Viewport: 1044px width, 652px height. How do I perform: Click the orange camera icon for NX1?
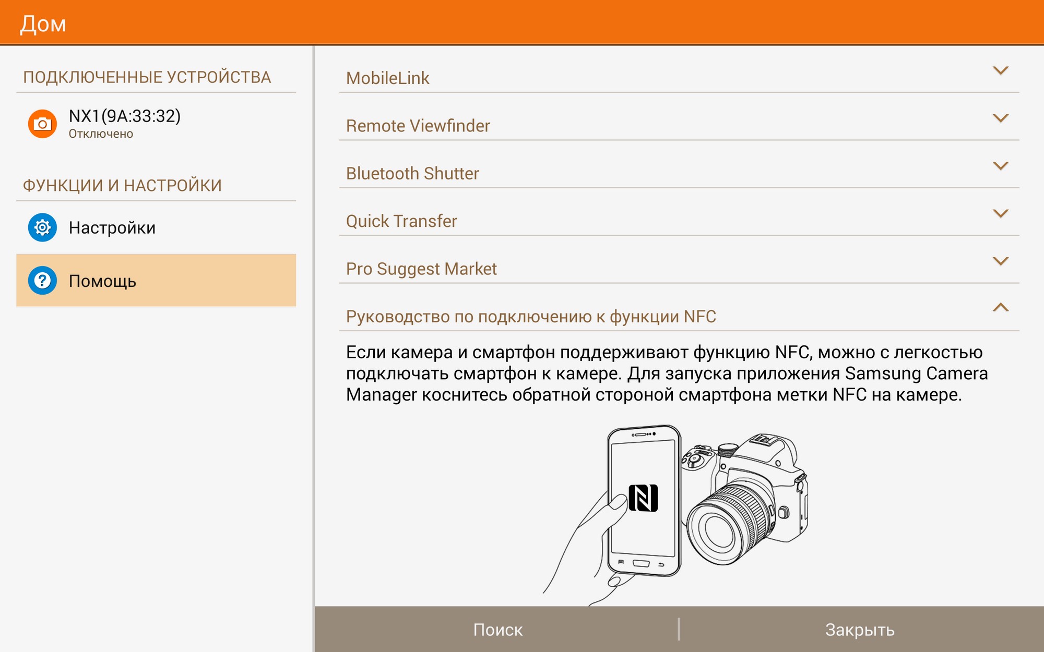click(42, 124)
